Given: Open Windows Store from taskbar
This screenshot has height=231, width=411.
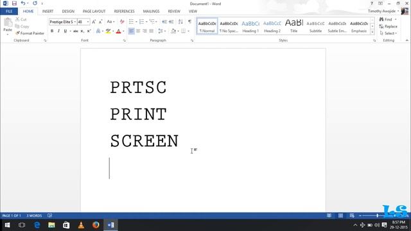Looking at the screenshot, I should pyautogui.click(x=66, y=225).
